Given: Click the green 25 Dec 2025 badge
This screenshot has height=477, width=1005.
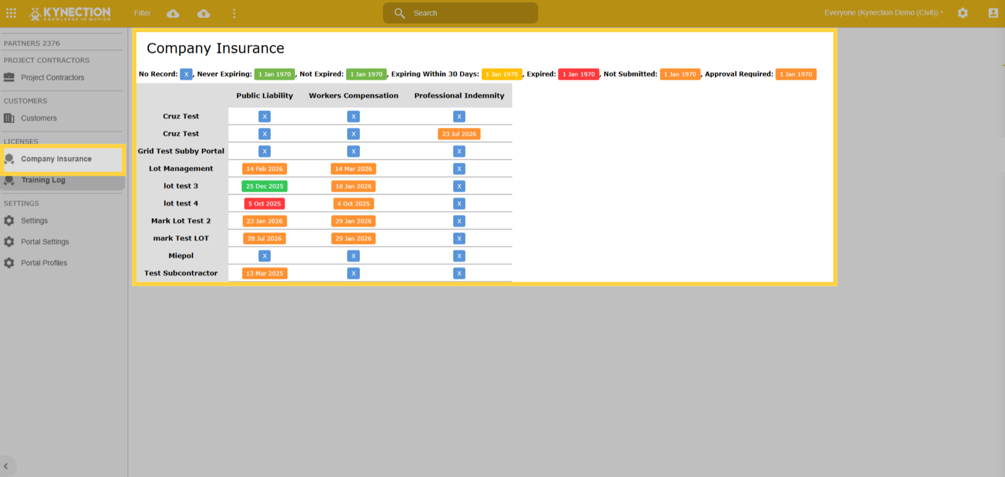Looking at the screenshot, I should click(x=265, y=186).
